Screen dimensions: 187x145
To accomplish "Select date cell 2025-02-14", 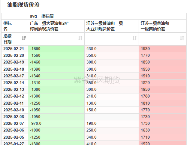I will pyautogui.click(x=15, y=83).
